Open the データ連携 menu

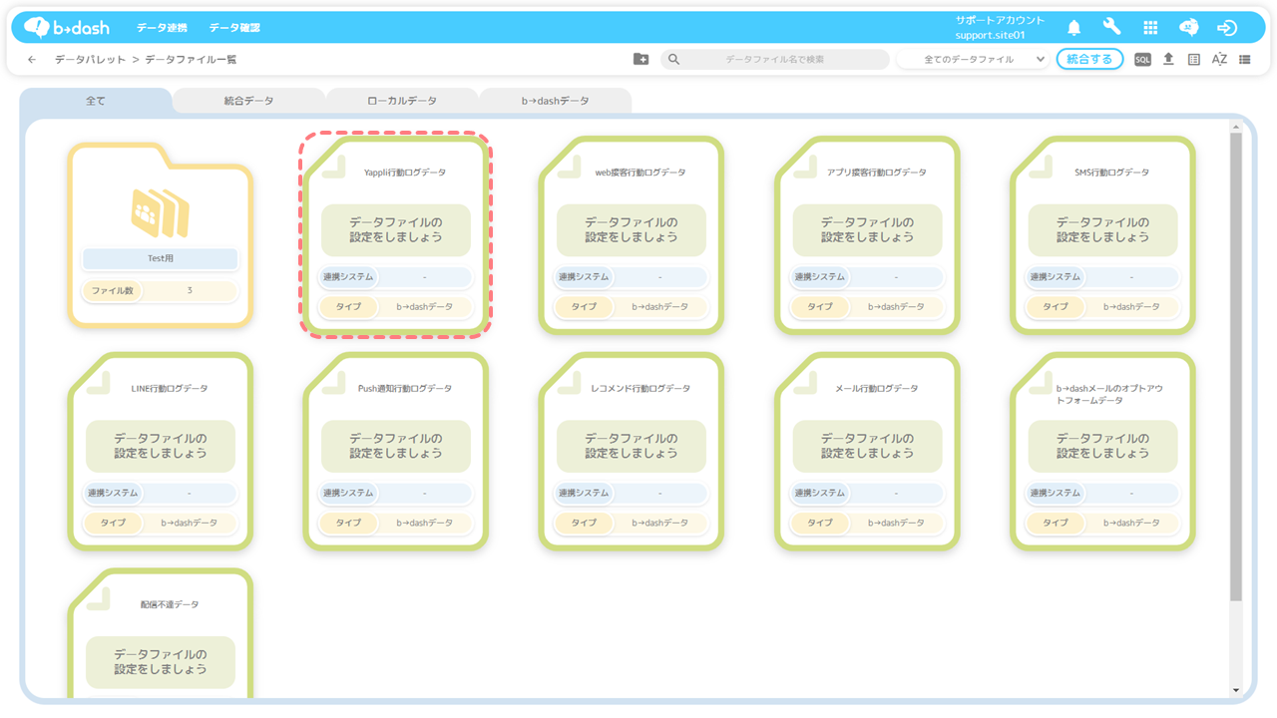click(x=162, y=28)
